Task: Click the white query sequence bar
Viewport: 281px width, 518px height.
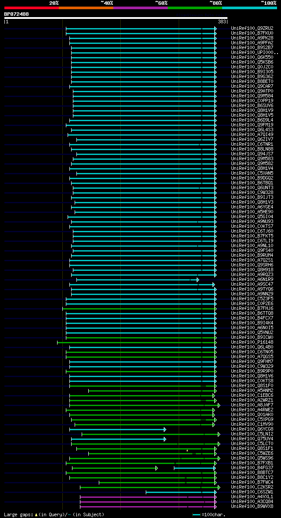Action: click(x=116, y=18)
